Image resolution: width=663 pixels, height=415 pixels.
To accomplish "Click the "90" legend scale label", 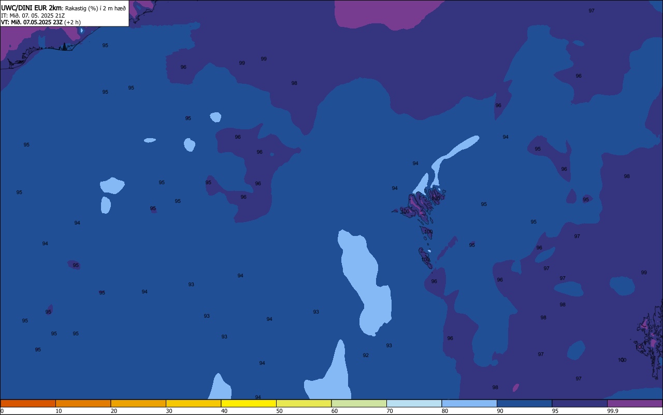I will (x=500, y=411).
